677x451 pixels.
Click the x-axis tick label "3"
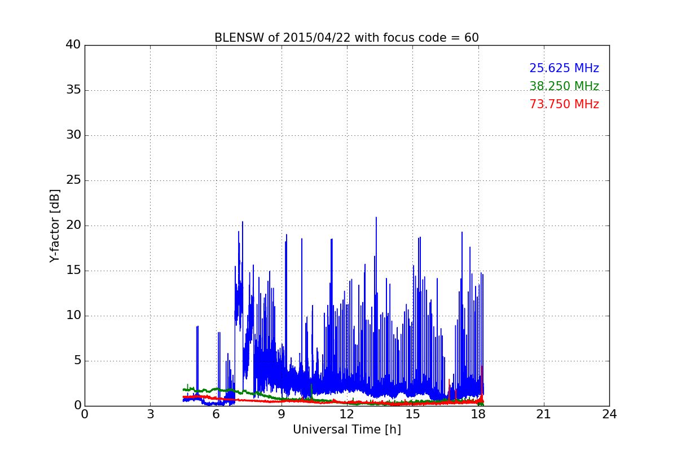(150, 414)
